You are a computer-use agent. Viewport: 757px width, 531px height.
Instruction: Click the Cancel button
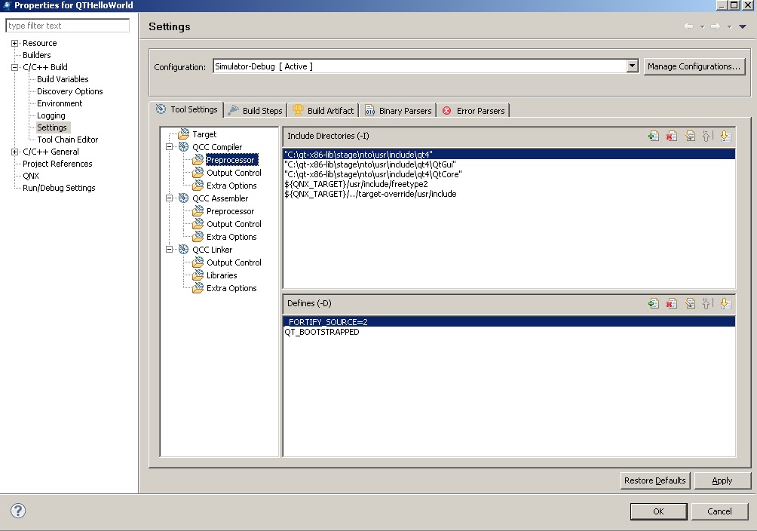(719, 511)
